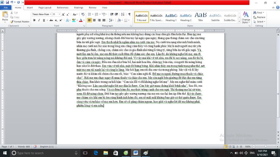The height and width of the screenshot is (157, 280).
Task: Click the Replace button
Action: pos(259,17)
